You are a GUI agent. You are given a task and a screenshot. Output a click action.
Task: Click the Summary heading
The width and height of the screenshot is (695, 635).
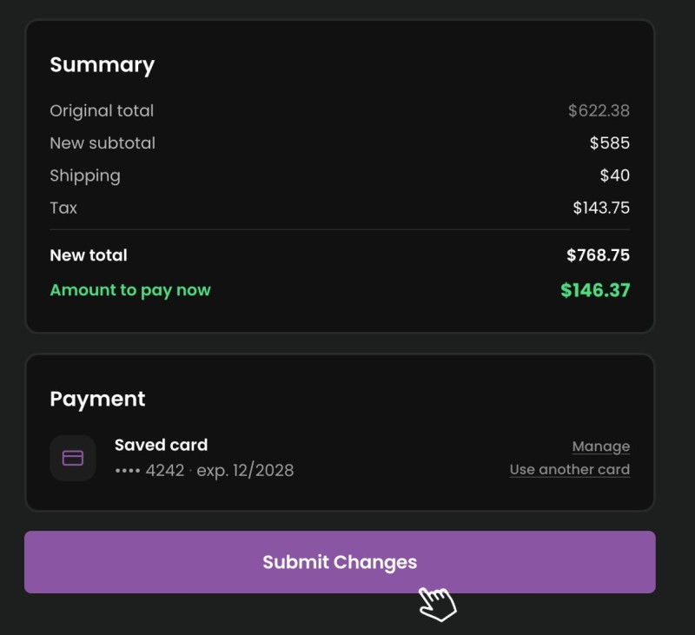103,64
